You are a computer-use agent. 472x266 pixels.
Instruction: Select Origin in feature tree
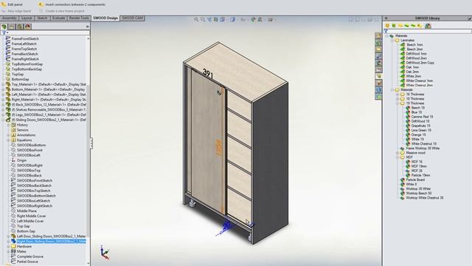(x=21, y=160)
